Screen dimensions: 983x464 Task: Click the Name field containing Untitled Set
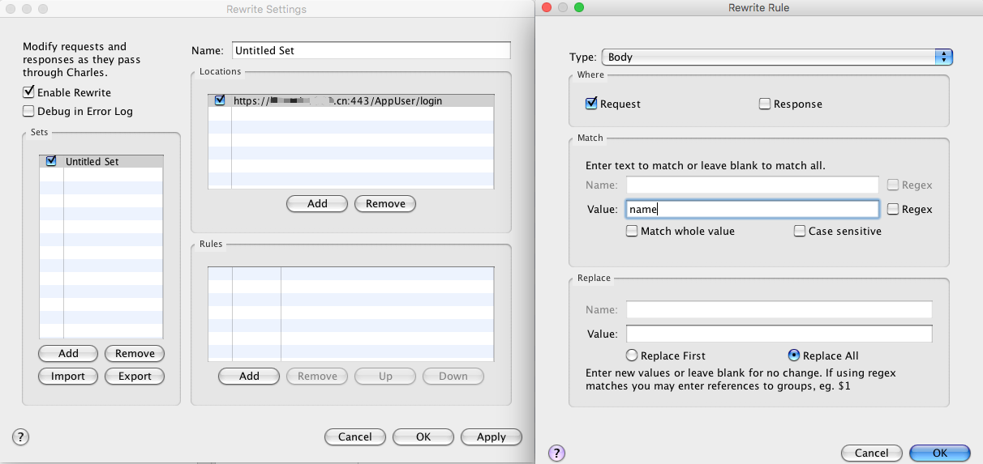tap(371, 50)
